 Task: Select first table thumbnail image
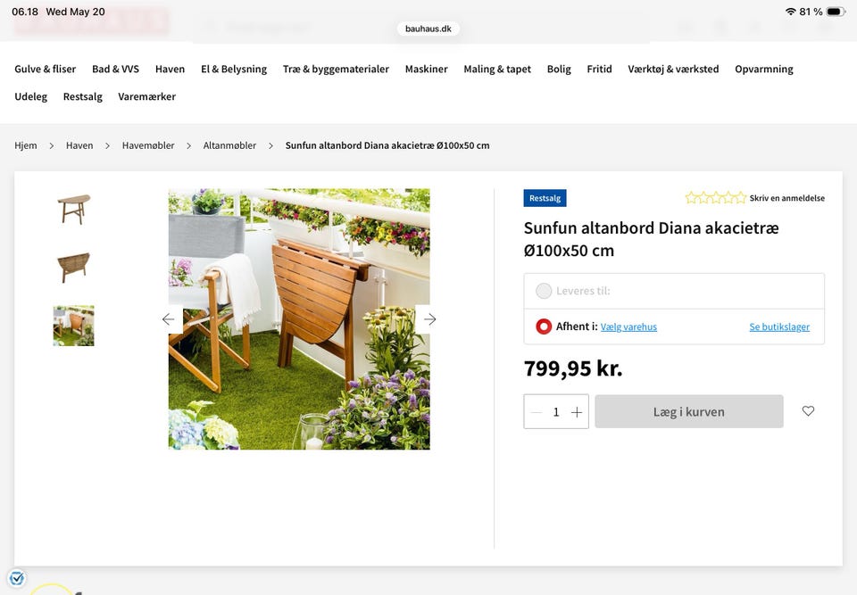[x=74, y=210]
